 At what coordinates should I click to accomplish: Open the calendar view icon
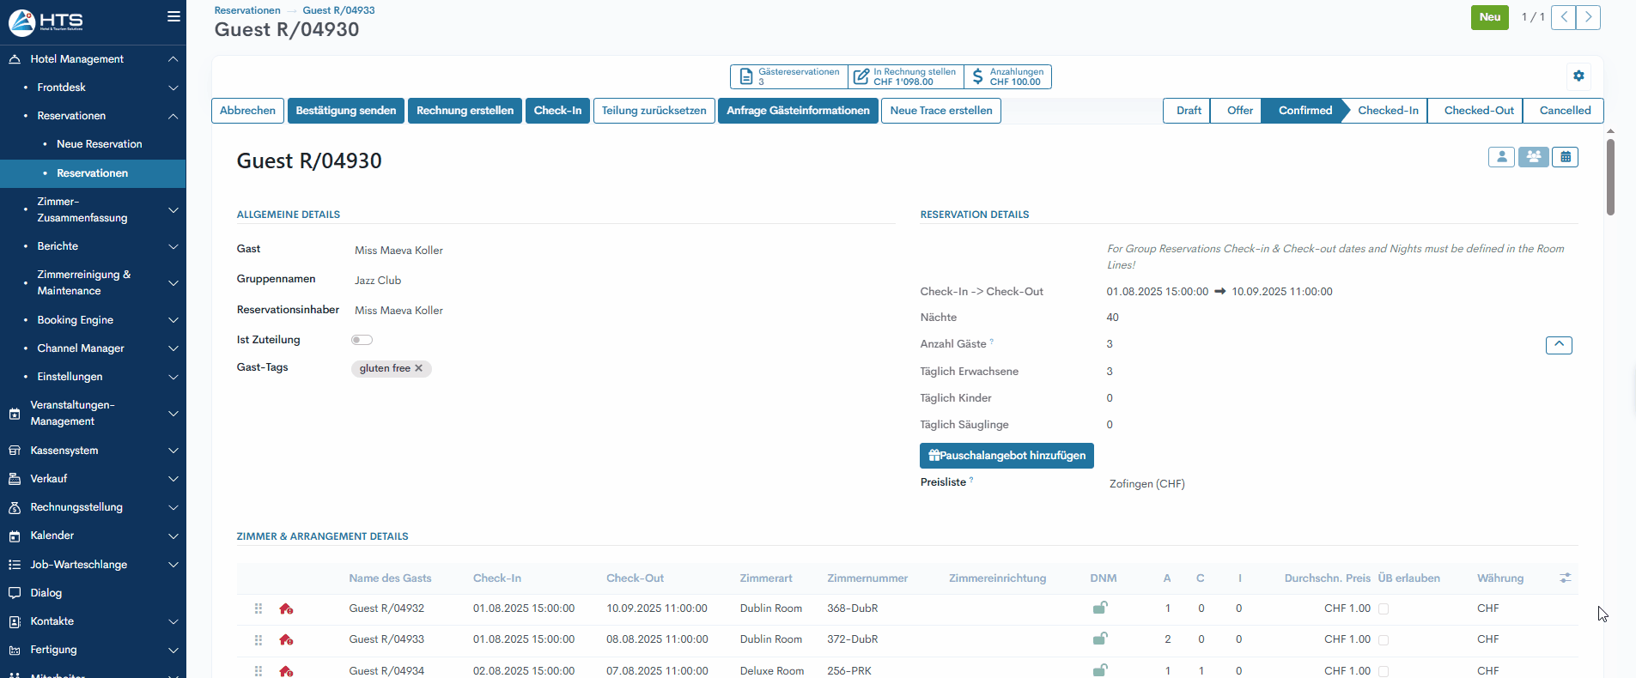(1566, 157)
